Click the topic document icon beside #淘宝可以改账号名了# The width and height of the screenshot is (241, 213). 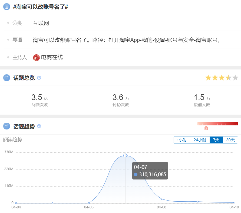point(6,7)
